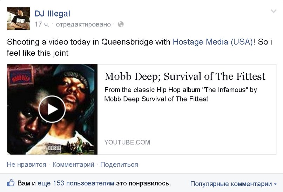Click the small arrow next to Популярные комментарии

pos(275,184)
